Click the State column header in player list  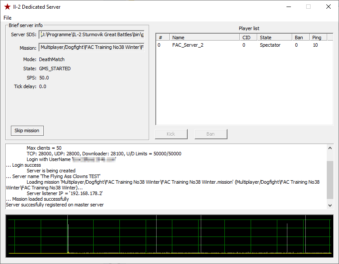pyautogui.click(x=275, y=38)
